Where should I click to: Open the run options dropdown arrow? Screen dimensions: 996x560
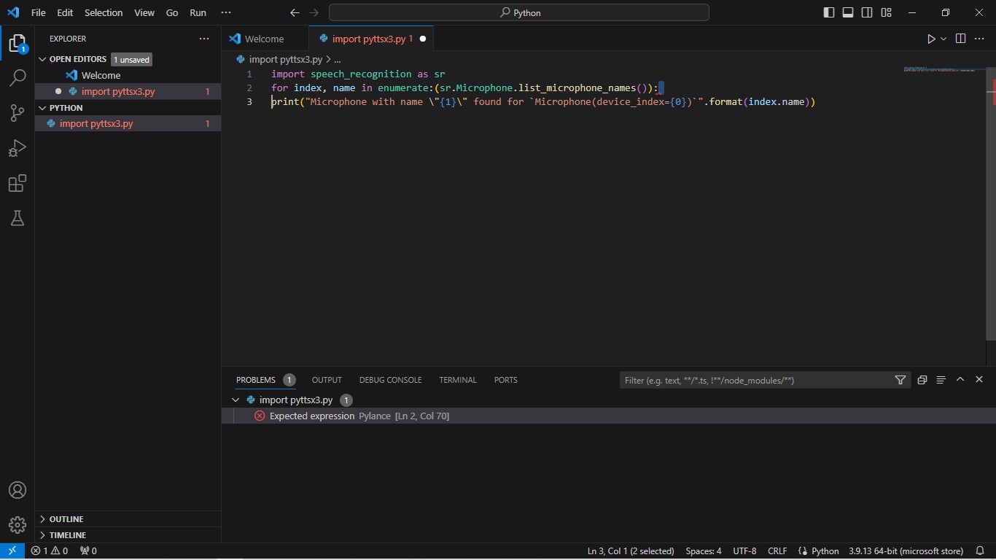click(944, 39)
